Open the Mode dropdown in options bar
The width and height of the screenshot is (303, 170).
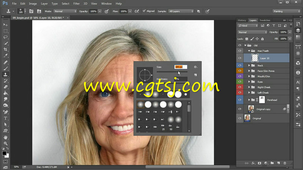[x=65, y=11]
